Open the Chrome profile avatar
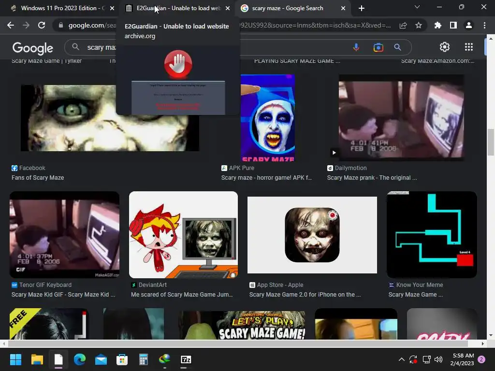Image resolution: width=495 pixels, height=371 pixels. [469, 25]
